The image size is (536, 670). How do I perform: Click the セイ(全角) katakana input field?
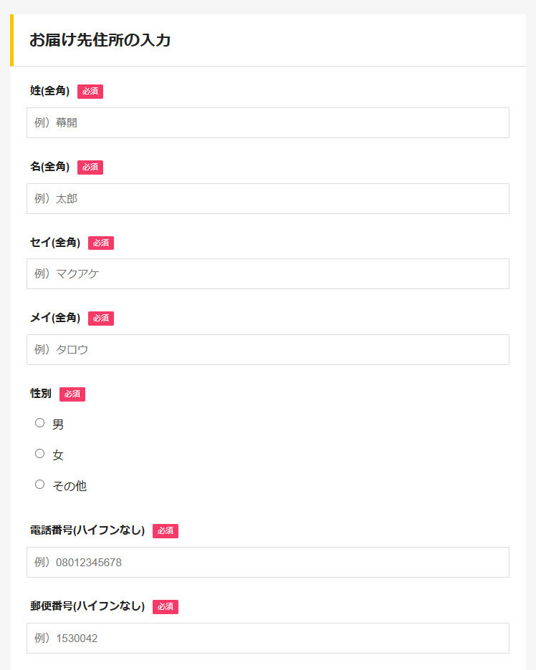point(267,273)
